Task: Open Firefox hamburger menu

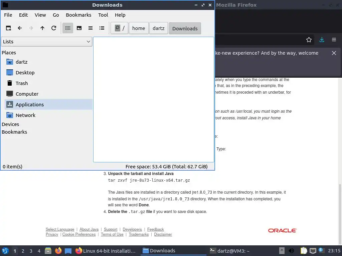Action: 334,40
